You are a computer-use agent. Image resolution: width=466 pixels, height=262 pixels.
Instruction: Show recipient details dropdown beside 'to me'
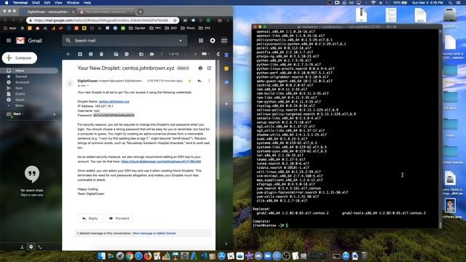[x=87, y=86]
